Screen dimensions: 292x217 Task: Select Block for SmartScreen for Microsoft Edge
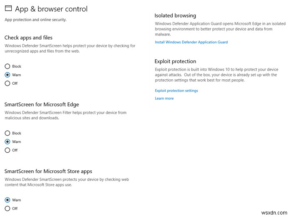[x=8, y=133]
